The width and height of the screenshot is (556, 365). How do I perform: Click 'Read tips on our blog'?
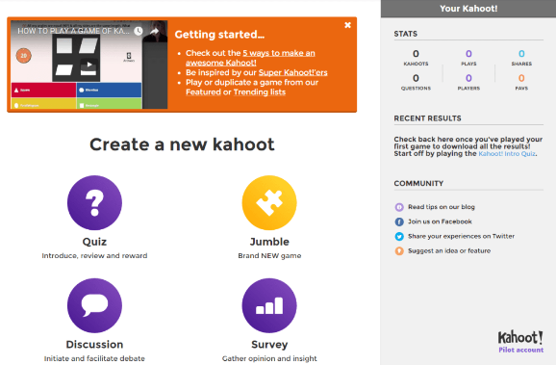442,207
